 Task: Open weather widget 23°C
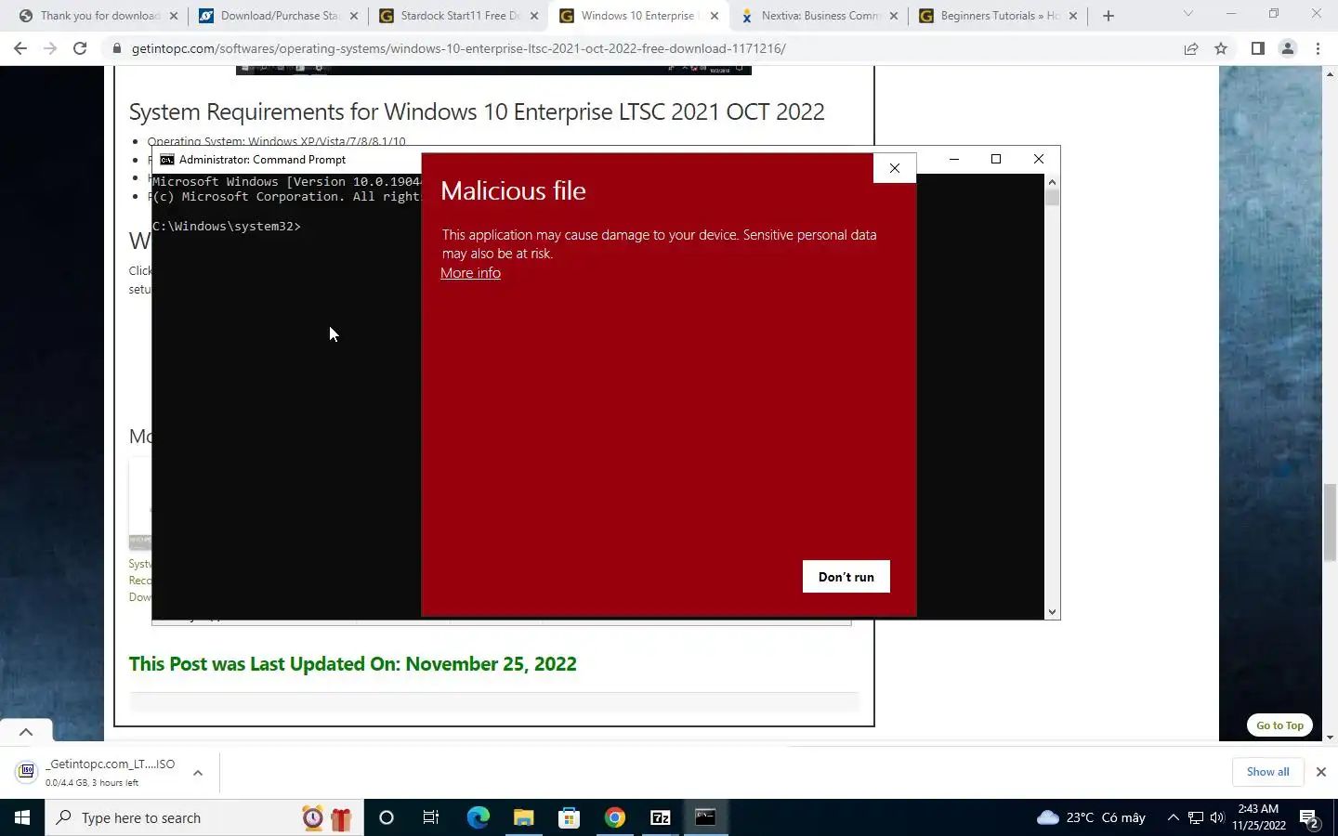(x=1091, y=817)
